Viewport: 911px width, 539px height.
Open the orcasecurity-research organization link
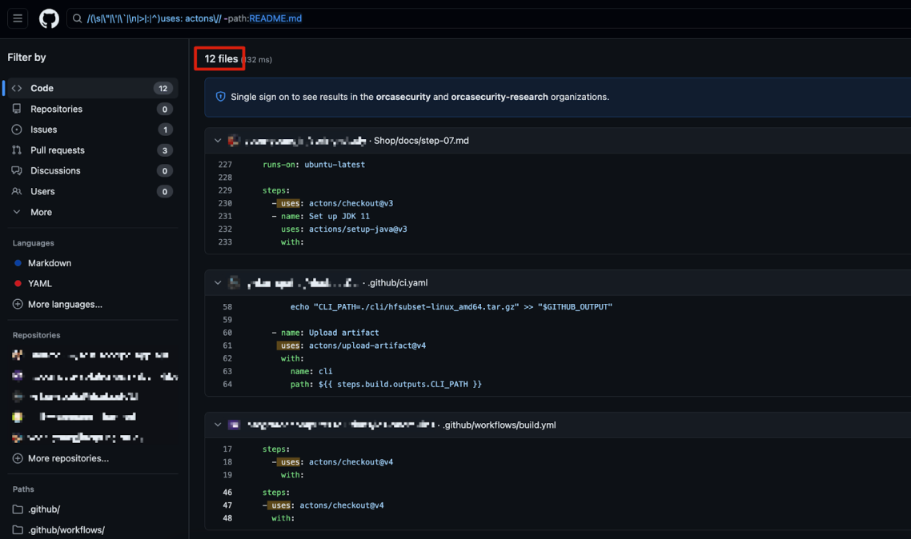[x=500, y=97]
